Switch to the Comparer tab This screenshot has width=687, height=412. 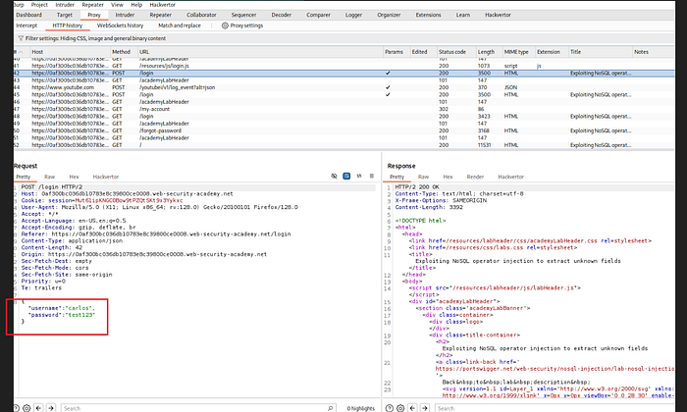click(x=319, y=15)
